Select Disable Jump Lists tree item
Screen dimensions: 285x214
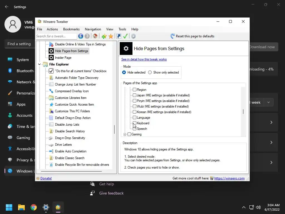click(67, 125)
